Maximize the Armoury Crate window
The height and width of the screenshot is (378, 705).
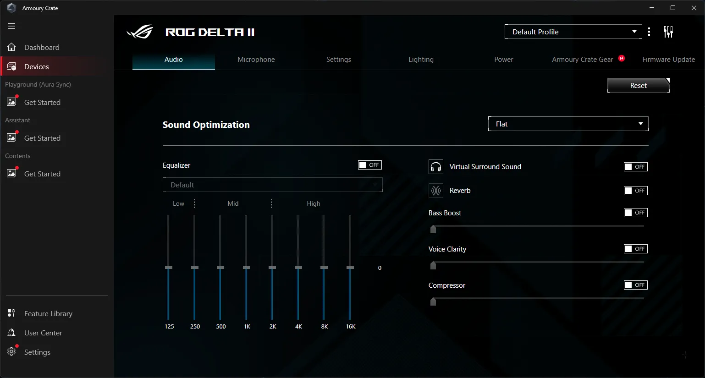[673, 8]
